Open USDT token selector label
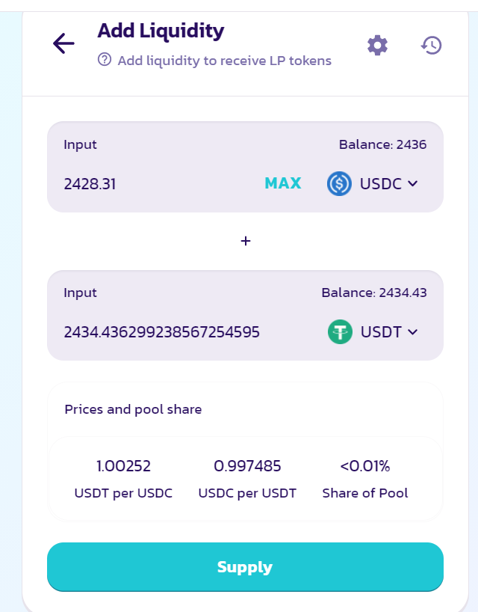This screenshot has width=478, height=612. click(381, 331)
